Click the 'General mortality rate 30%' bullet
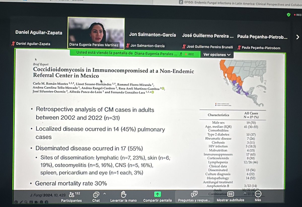302x207 pixels. tap(71, 183)
